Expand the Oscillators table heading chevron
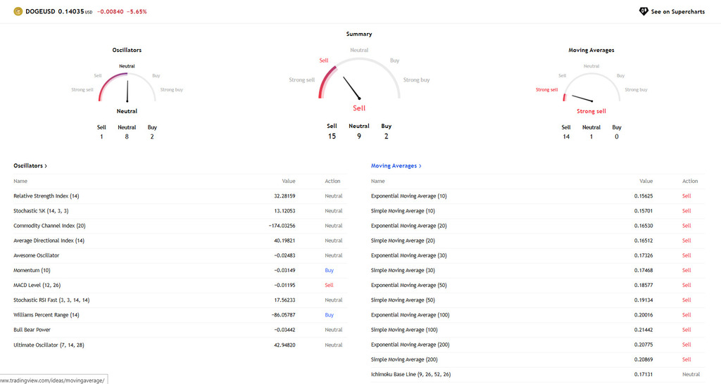Viewport: 721px width, 384px height. [x=46, y=166]
